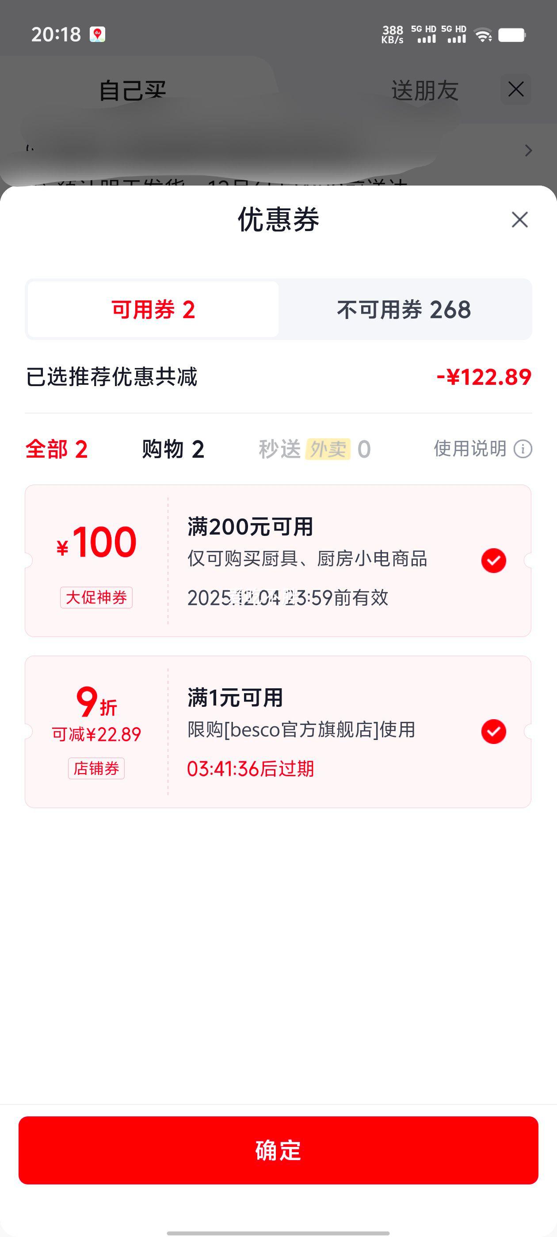Tap the 店铺券 tag label

tap(96, 768)
